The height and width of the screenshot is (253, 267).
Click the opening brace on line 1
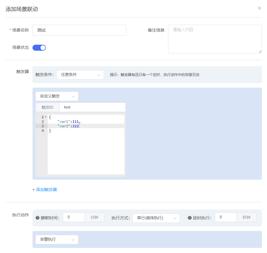coord(50,117)
